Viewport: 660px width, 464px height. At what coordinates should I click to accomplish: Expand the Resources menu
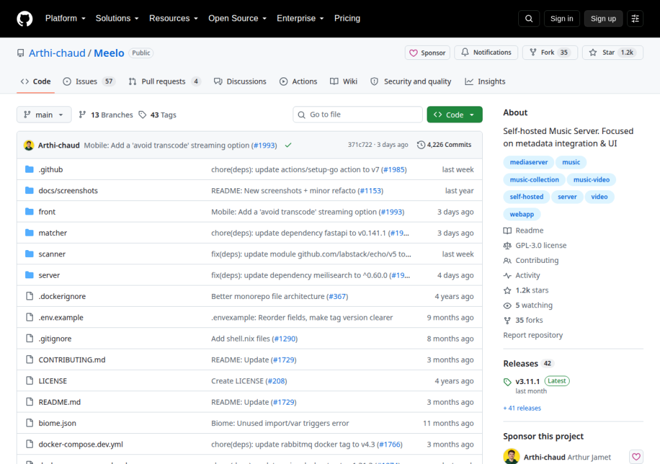[x=173, y=19]
